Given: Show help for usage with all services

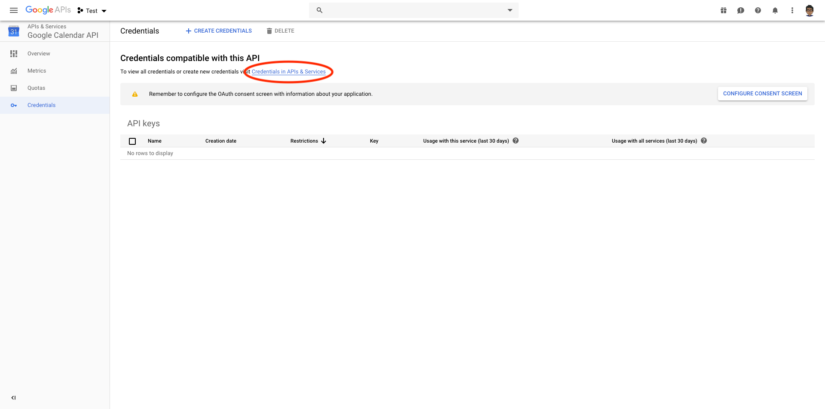Looking at the screenshot, I should pos(704,140).
